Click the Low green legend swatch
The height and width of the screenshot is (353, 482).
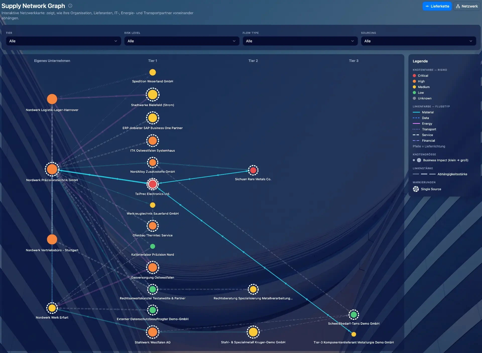click(x=414, y=93)
